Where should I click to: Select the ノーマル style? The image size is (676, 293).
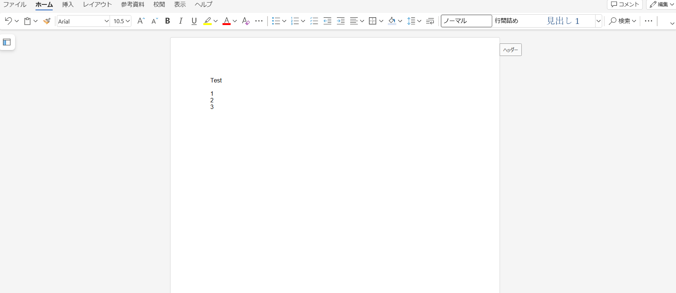pos(466,21)
